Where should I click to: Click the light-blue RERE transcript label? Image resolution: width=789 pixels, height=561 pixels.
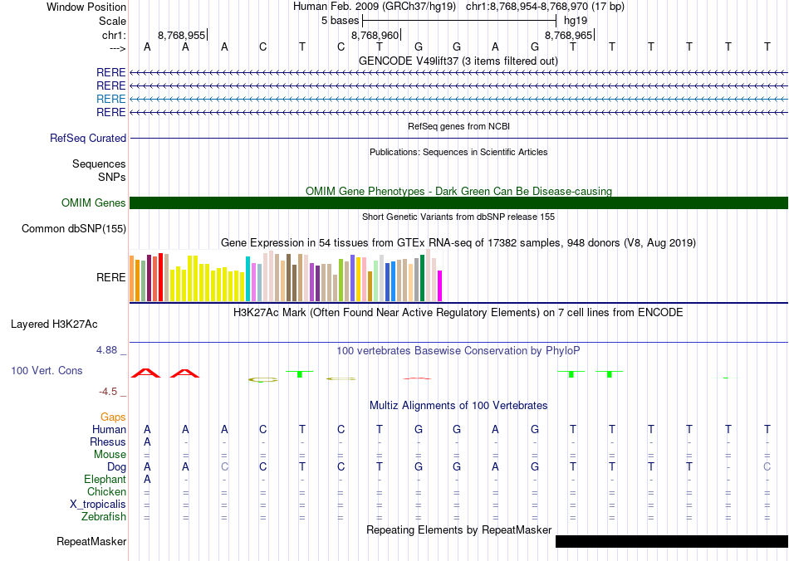pos(110,99)
